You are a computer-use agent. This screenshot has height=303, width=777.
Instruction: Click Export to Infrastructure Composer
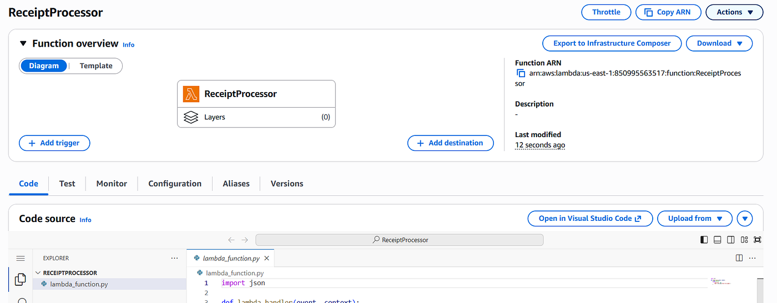612,43
